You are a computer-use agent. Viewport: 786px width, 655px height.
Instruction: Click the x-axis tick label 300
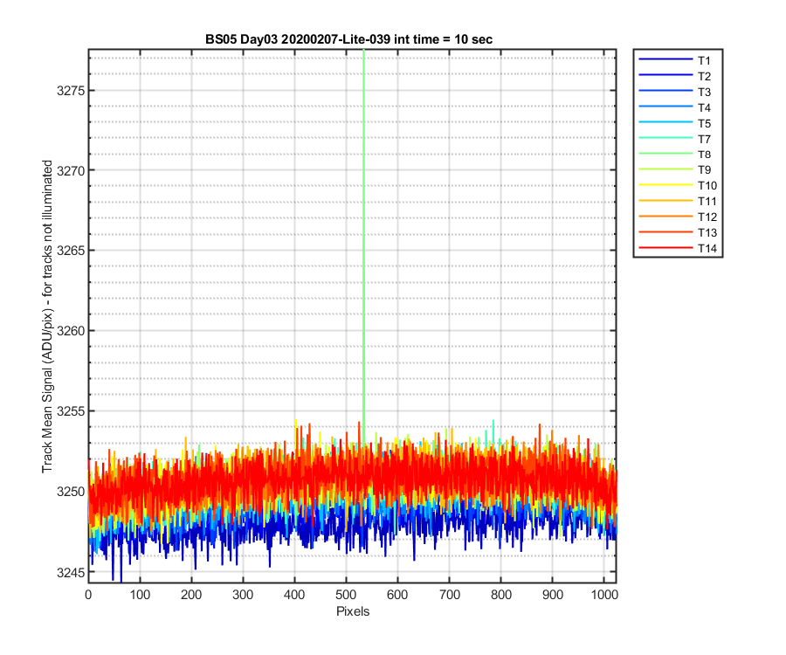pos(243,595)
